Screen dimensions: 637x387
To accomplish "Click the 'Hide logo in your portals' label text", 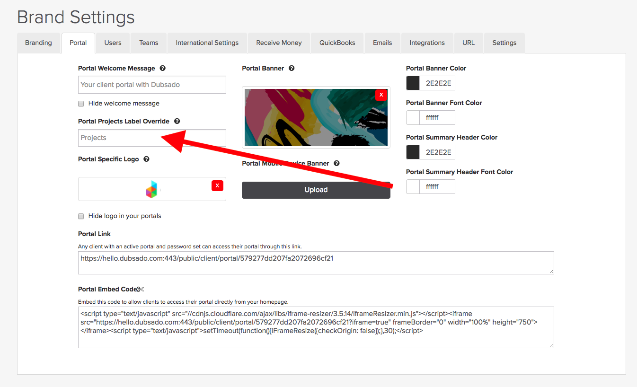I will [x=125, y=216].
